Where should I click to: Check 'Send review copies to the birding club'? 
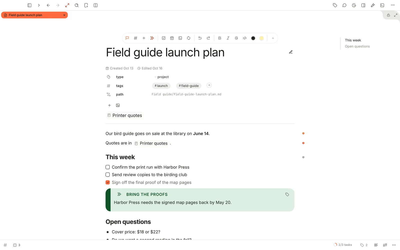click(x=108, y=174)
